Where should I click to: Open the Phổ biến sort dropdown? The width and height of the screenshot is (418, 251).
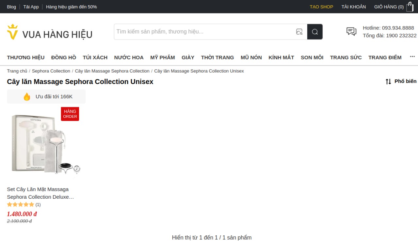401,81
